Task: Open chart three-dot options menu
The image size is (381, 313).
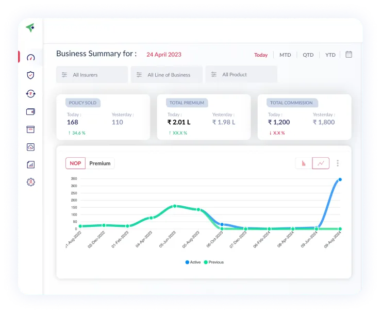Action: click(x=338, y=163)
